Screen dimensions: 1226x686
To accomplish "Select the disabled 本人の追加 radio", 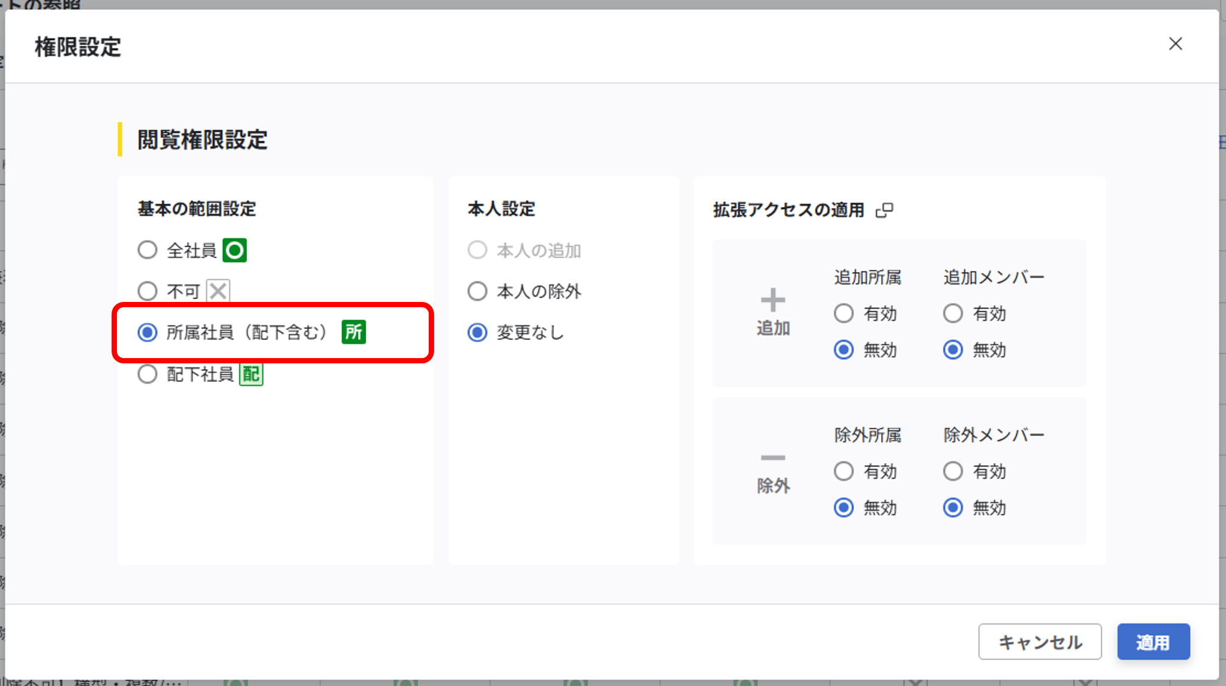I will (x=477, y=251).
